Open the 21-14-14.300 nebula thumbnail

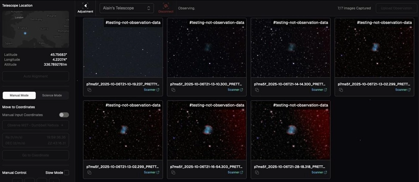291,48
